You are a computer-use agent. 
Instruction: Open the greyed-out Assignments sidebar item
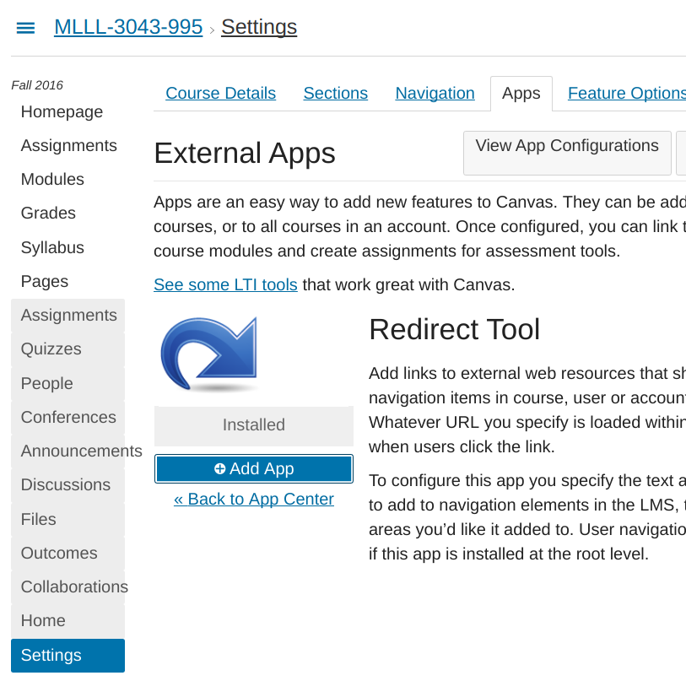(x=68, y=315)
